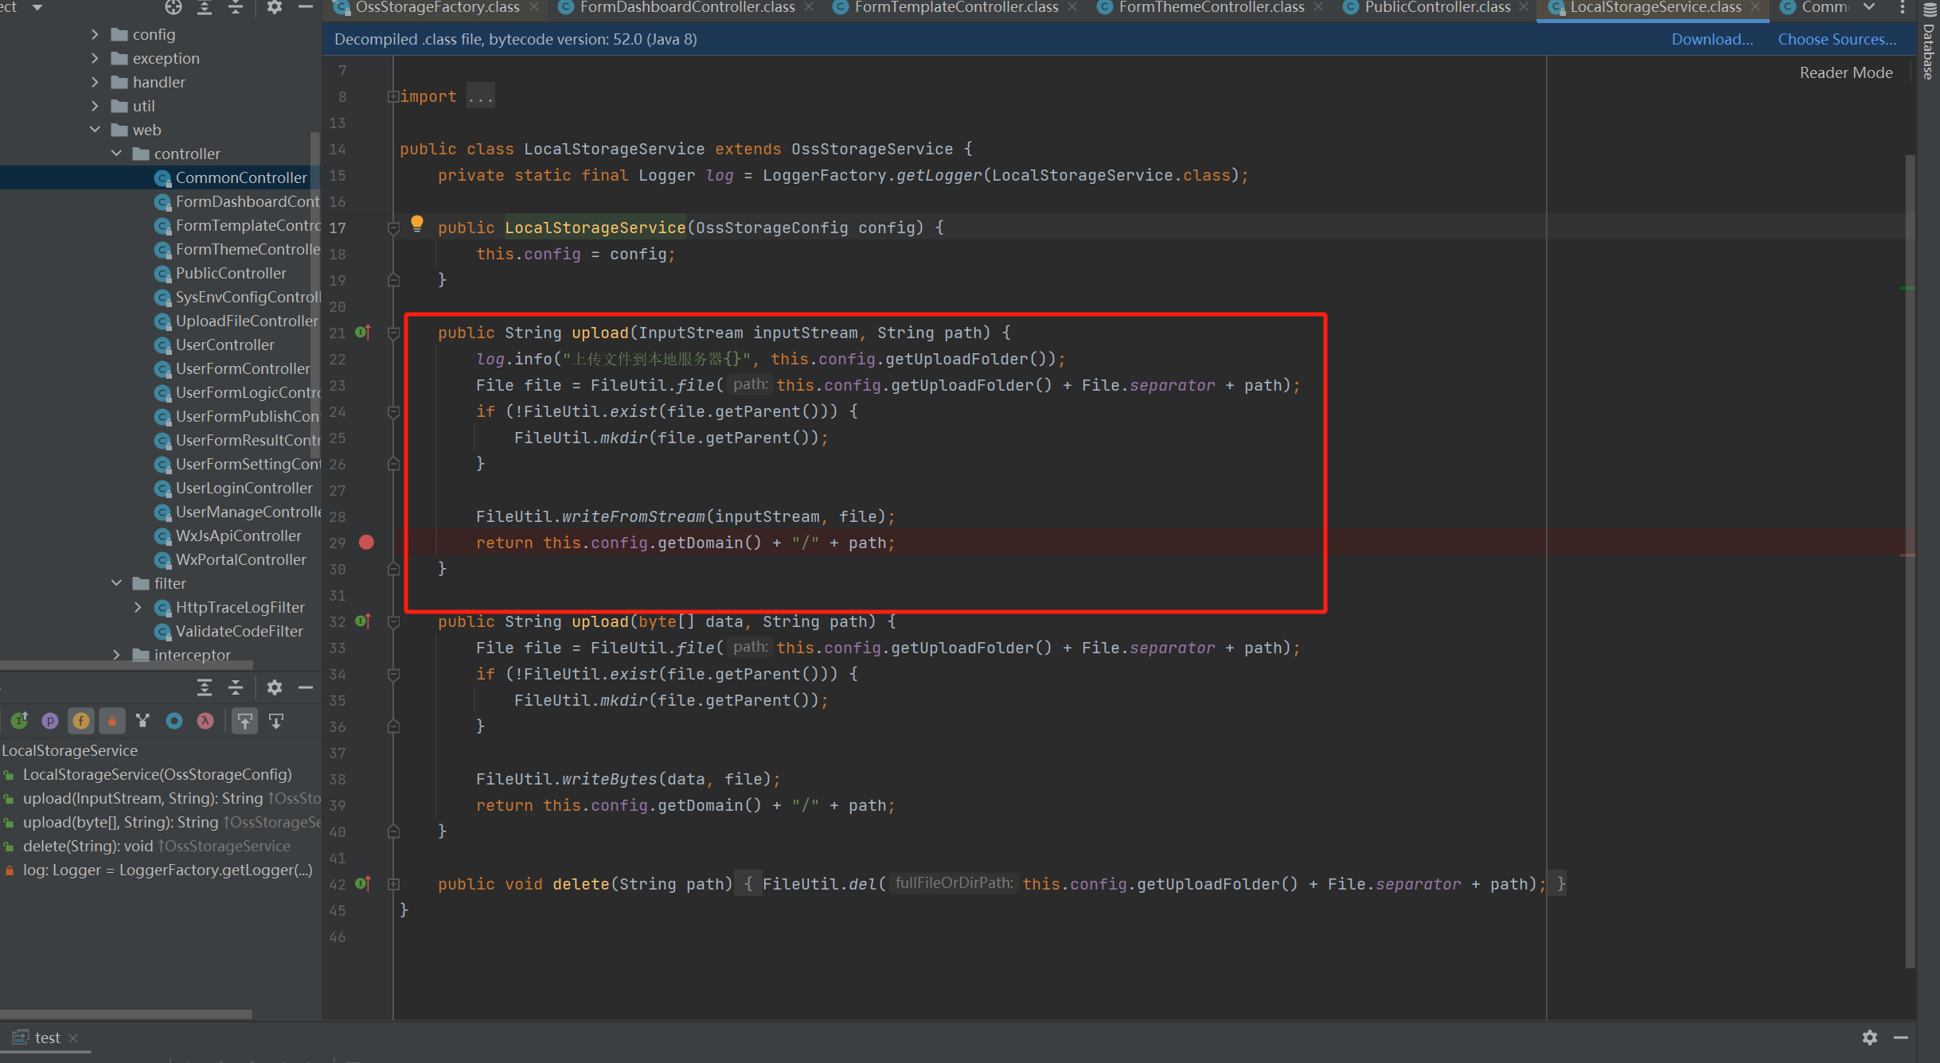Click Show Properties purple p icon
Image resolution: width=1940 pixels, height=1063 pixels.
click(50, 721)
